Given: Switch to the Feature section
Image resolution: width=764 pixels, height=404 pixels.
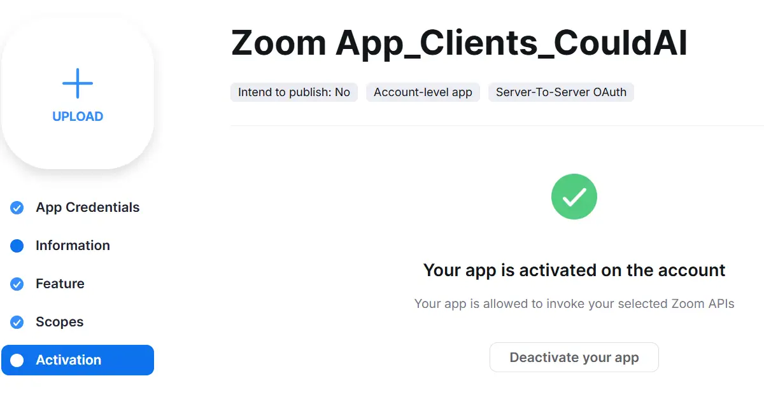Looking at the screenshot, I should point(60,284).
